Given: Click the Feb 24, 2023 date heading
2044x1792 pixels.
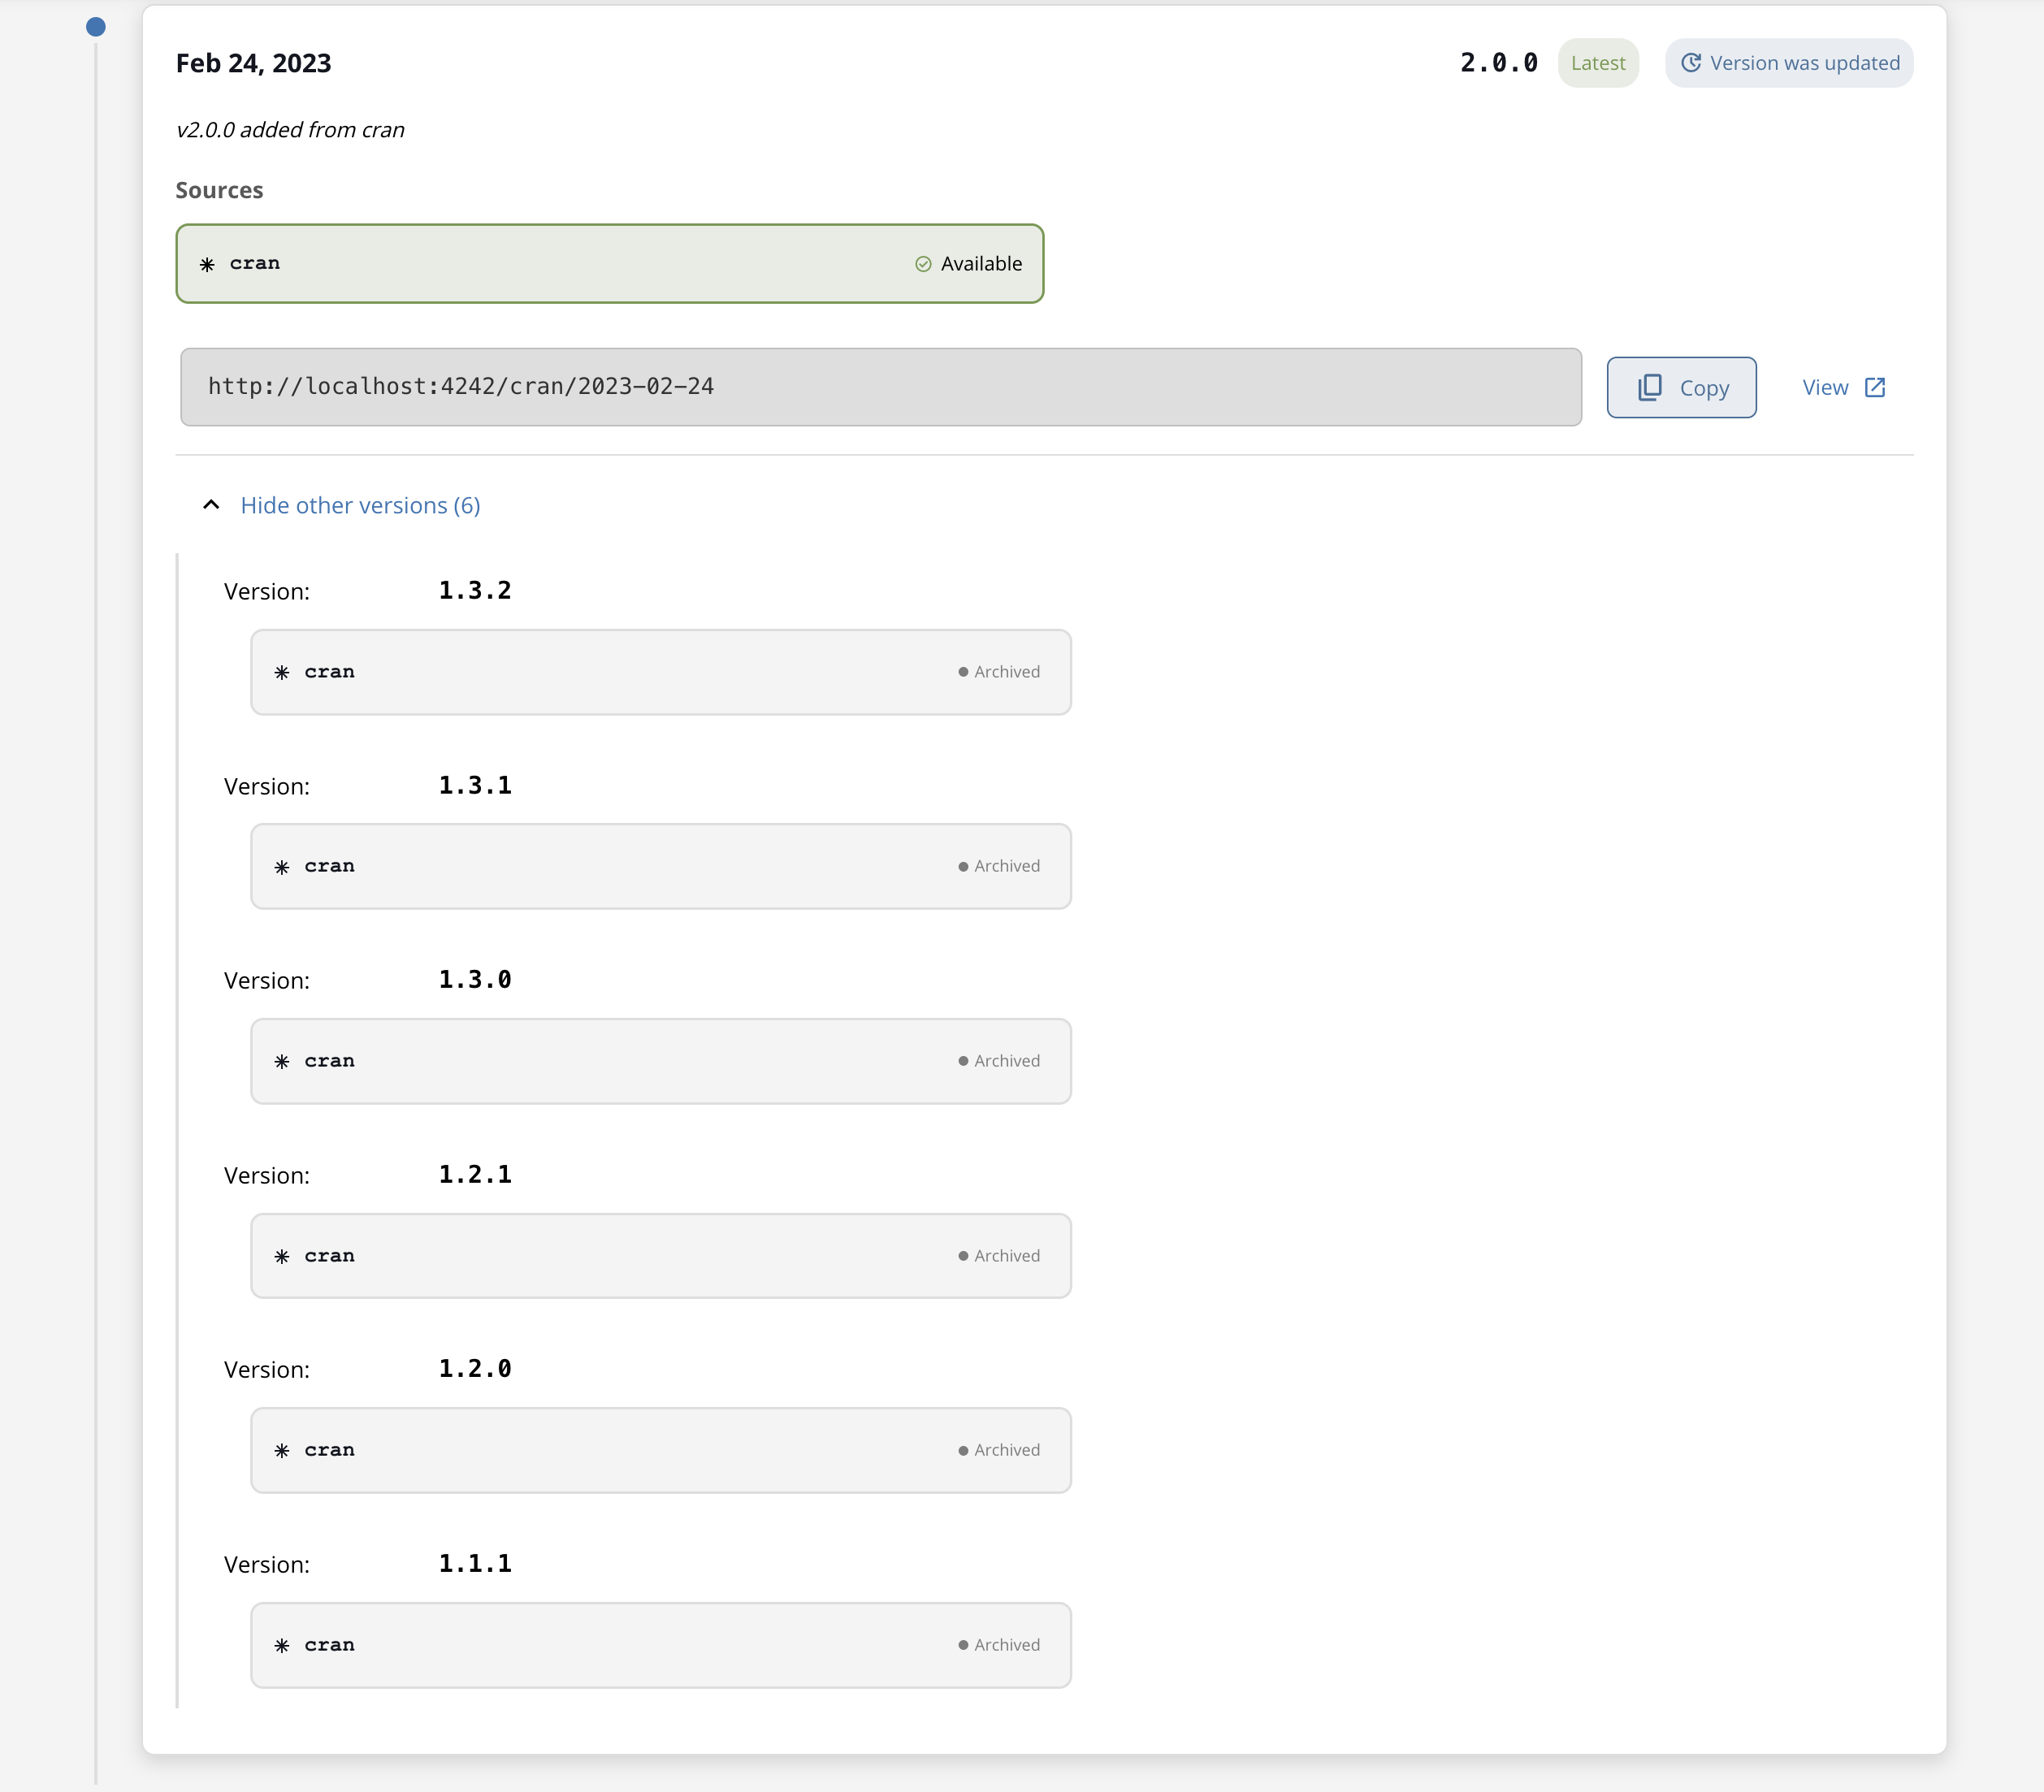Looking at the screenshot, I should [254, 63].
